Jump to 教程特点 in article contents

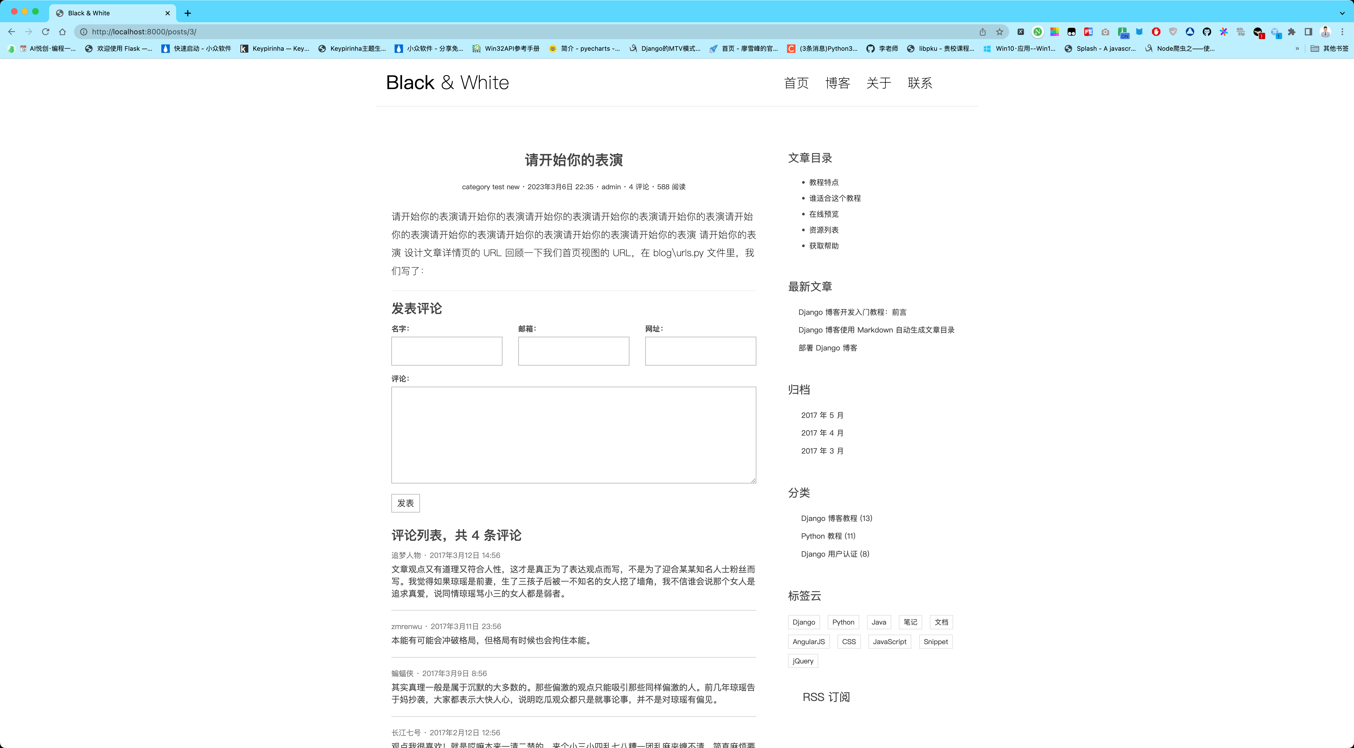click(x=824, y=182)
